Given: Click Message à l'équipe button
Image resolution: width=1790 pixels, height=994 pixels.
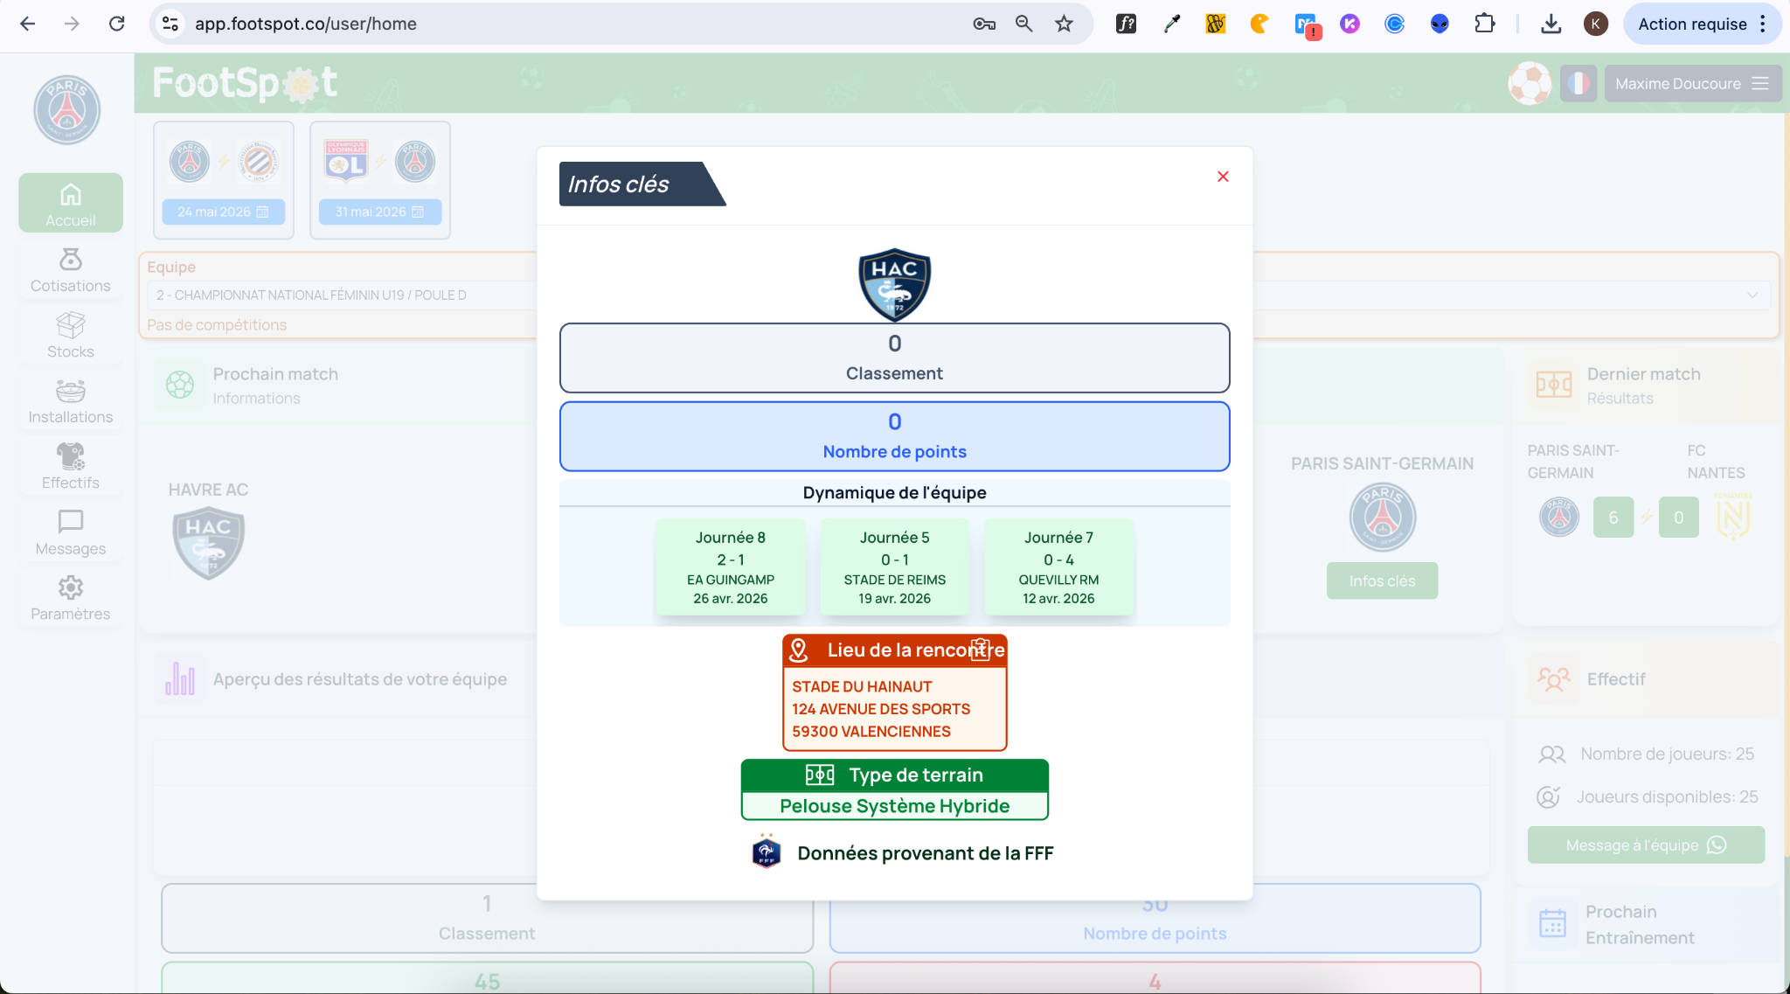Looking at the screenshot, I should (1646, 845).
